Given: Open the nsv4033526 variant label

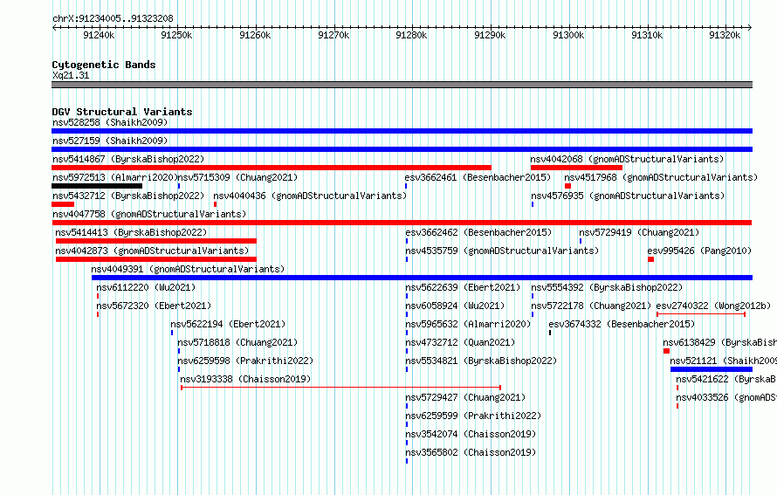Looking at the screenshot, I should (726, 397).
